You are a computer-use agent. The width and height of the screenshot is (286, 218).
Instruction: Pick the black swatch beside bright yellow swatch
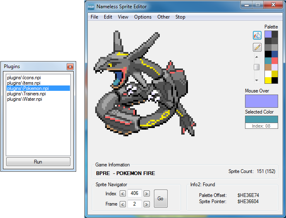click(274, 80)
